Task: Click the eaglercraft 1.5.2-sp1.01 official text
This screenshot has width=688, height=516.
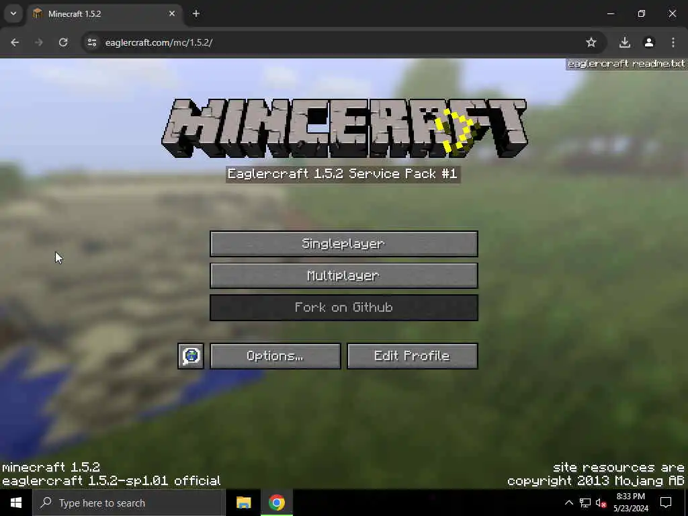Action: 112,481
